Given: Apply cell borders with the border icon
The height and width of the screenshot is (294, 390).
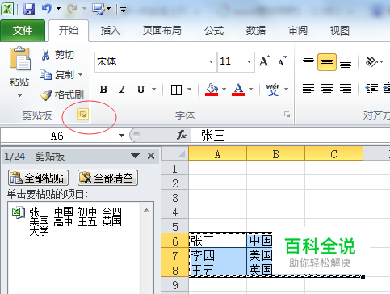Looking at the screenshot, I should [176, 90].
